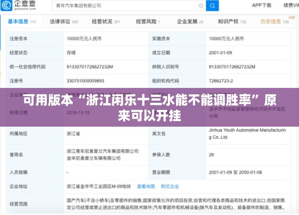Select former name 浙江青年尼奥普兰汽车集团有限公司

(102, 151)
